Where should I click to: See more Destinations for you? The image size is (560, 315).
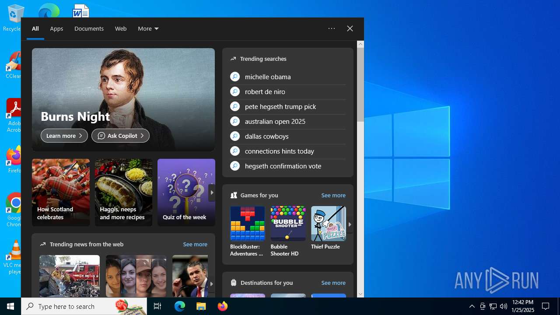click(x=333, y=283)
